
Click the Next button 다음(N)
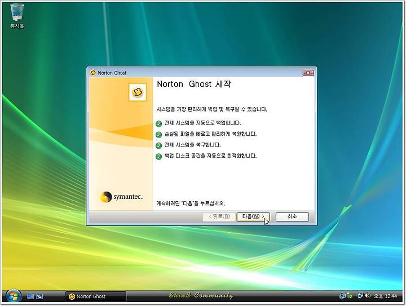pyautogui.click(x=253, y=217)
